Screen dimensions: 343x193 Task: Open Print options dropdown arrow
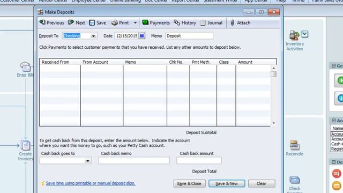pyautogui.click(x=135, y=23)
